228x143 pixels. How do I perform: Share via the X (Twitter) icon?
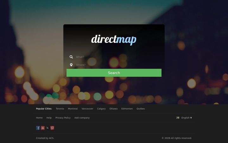pos(47,128)
